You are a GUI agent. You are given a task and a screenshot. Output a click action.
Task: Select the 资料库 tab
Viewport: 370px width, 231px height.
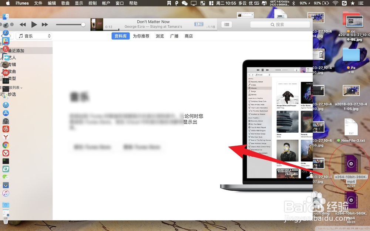tap(121, 36)
